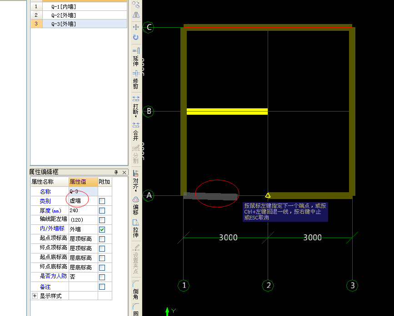Click row number 1 in component list

(x=36, y=6)
